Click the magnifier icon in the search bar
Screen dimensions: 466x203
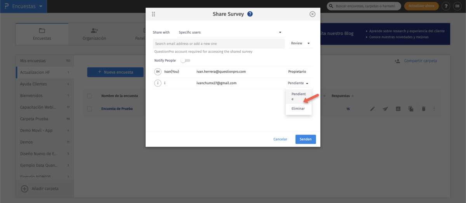pos(331,6)
